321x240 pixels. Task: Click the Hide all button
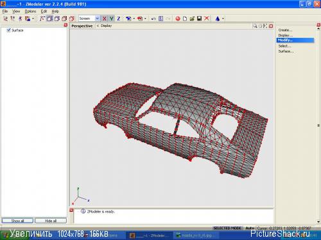tap(51, 221)
